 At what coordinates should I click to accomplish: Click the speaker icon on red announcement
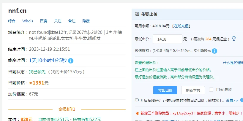click(x=138, y=113)
